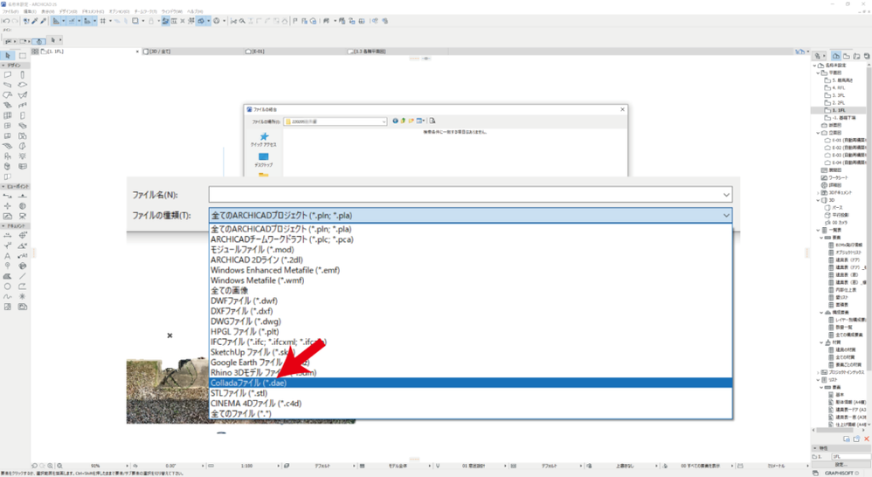Select the Railing tool
872x477 pixels.
22,105
